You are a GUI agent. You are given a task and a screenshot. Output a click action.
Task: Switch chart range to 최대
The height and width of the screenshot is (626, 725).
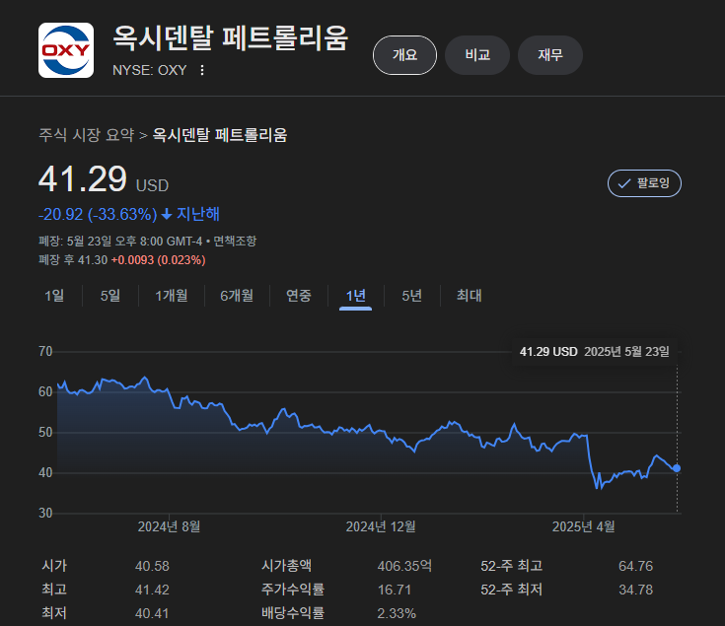470,295
